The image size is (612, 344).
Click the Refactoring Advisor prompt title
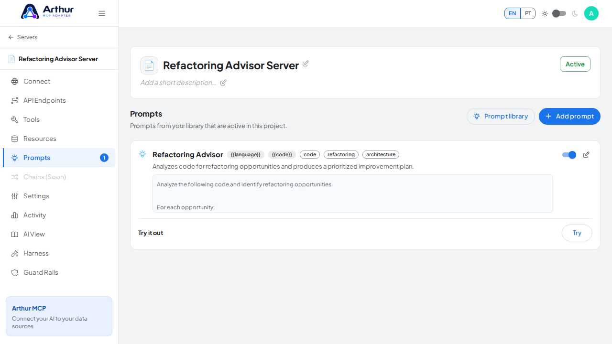coord(188,155)
